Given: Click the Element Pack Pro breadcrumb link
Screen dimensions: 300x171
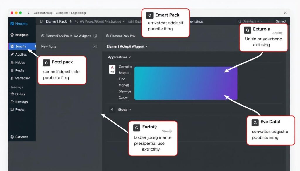Looking at the screenshot, I should coord(57,36).
